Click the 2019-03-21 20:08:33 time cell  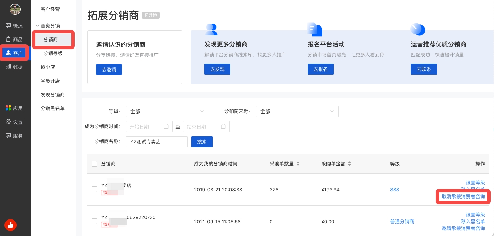pos(218,190)
